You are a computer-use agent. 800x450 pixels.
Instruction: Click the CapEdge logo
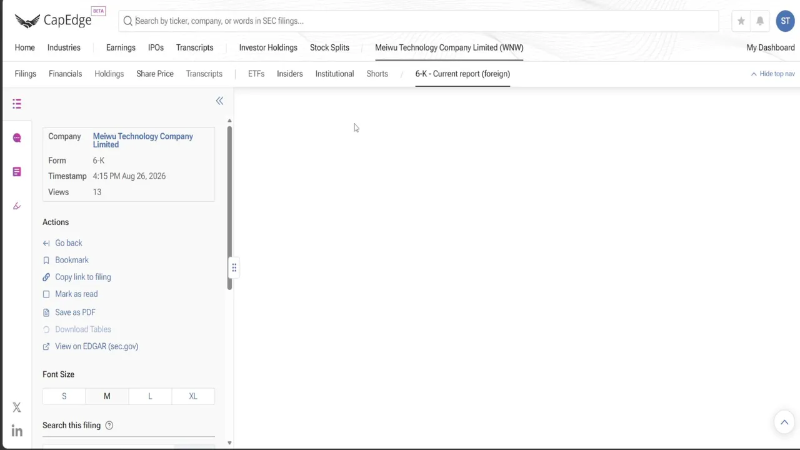click(53, 20)
